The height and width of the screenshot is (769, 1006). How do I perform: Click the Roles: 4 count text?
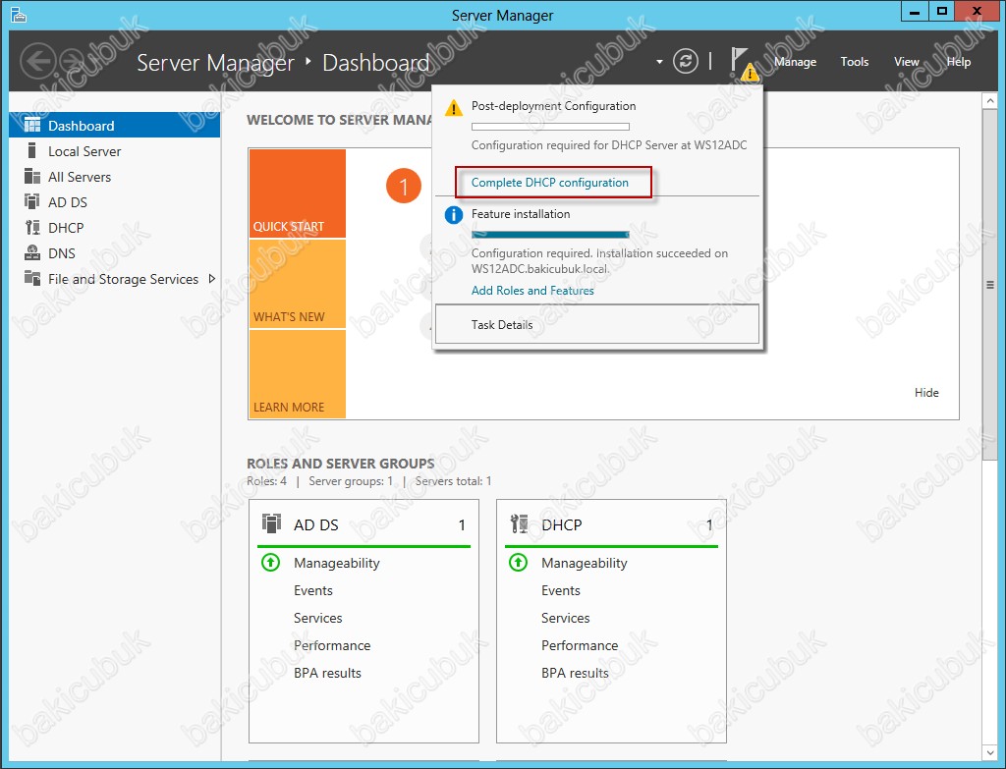(267, 481)
